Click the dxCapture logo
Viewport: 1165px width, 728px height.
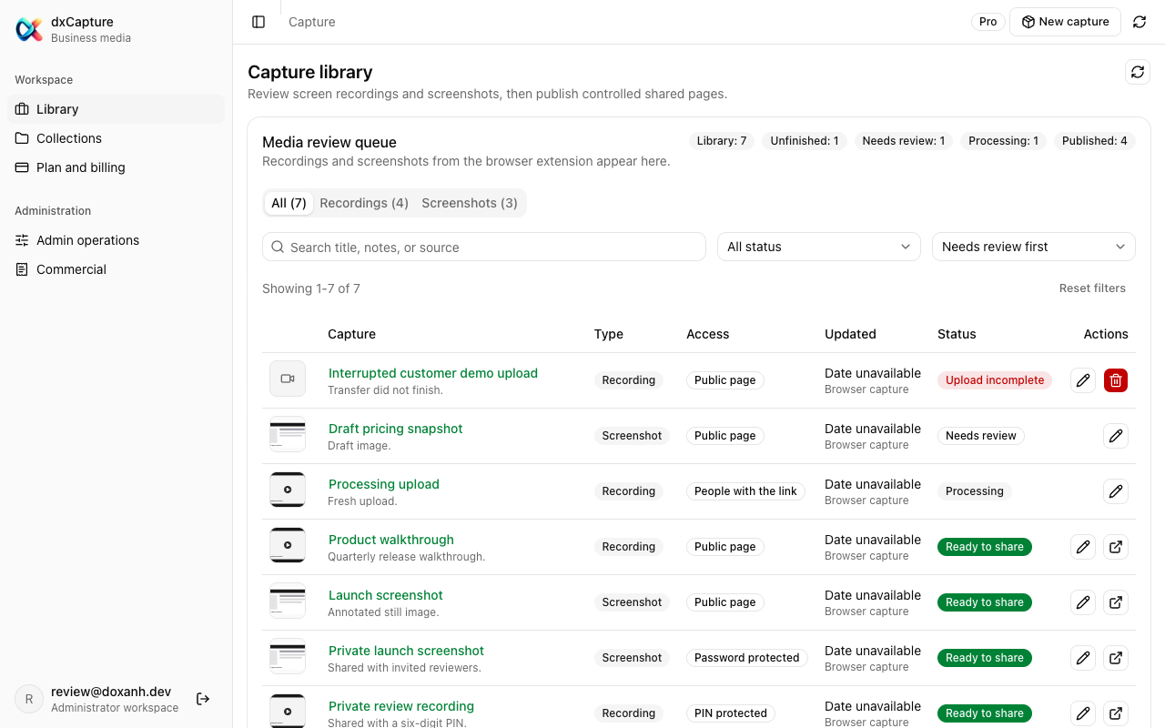(x=29, y=29)
